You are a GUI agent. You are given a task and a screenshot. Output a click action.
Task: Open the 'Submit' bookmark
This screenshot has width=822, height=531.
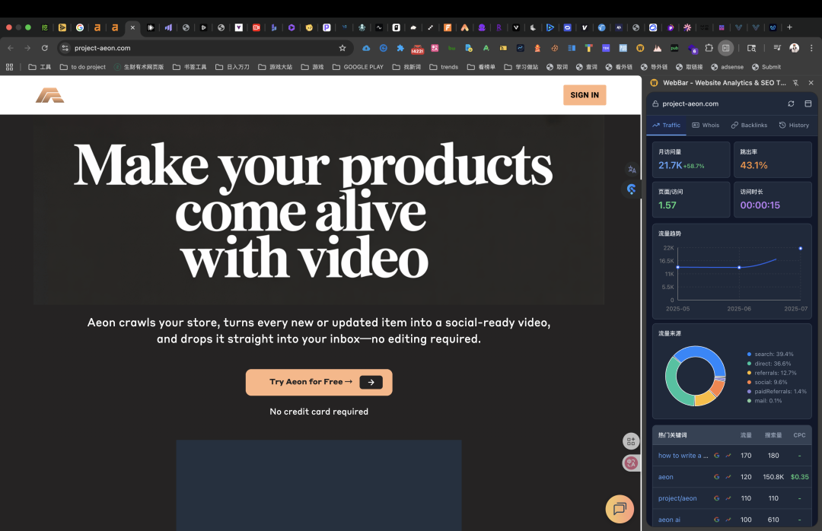click(x=766, y=67)
